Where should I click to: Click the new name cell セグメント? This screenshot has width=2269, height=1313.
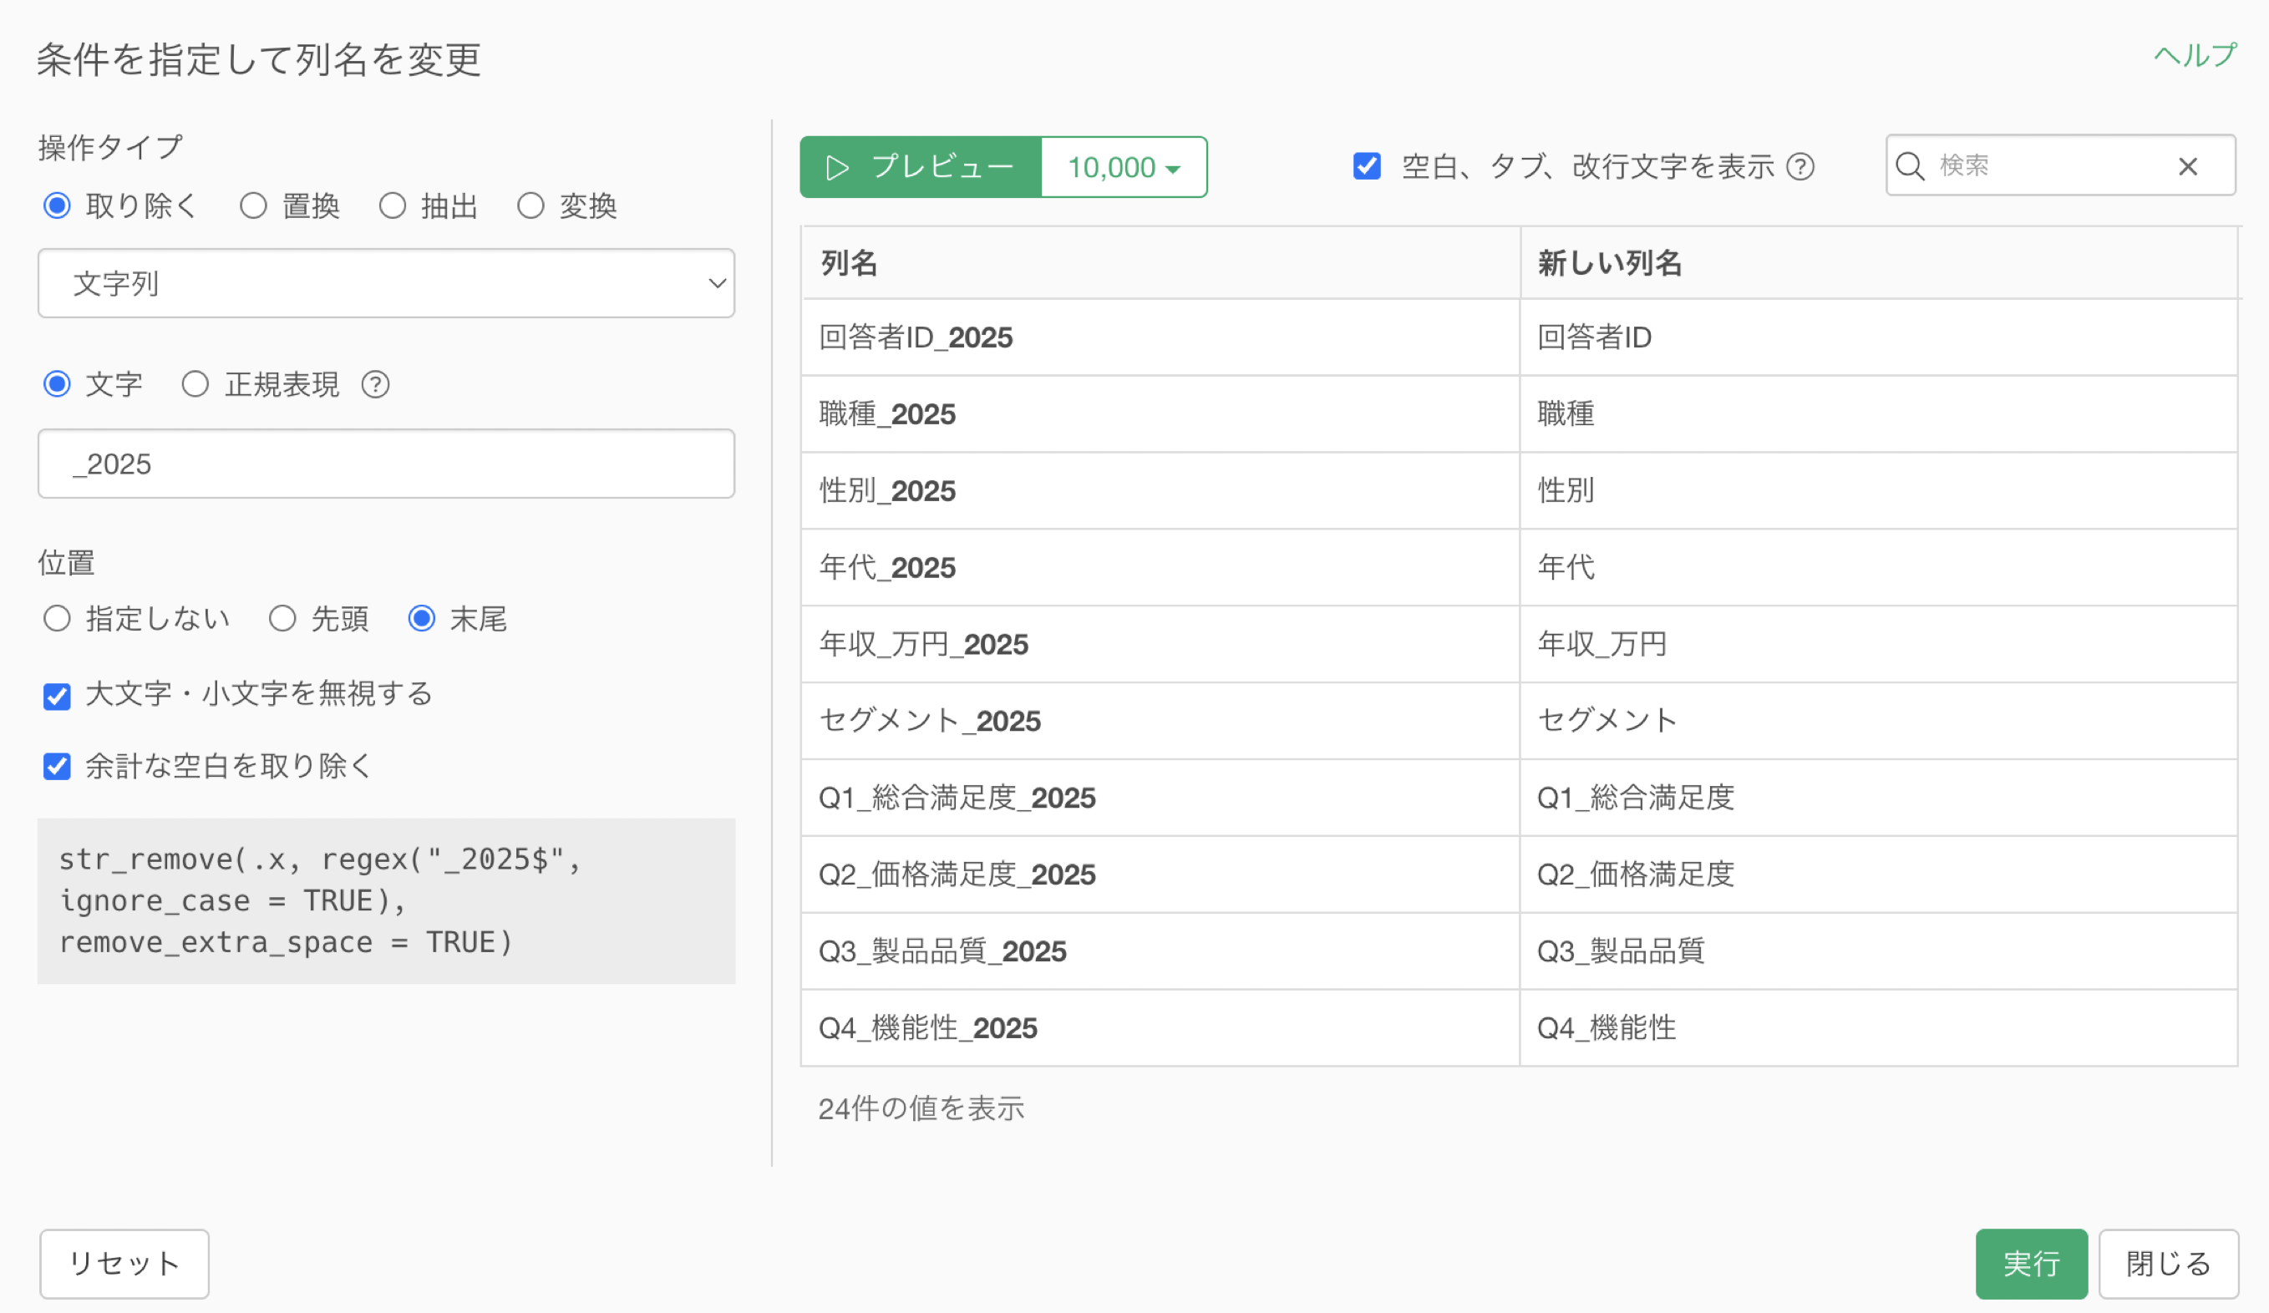(1879, 721)
